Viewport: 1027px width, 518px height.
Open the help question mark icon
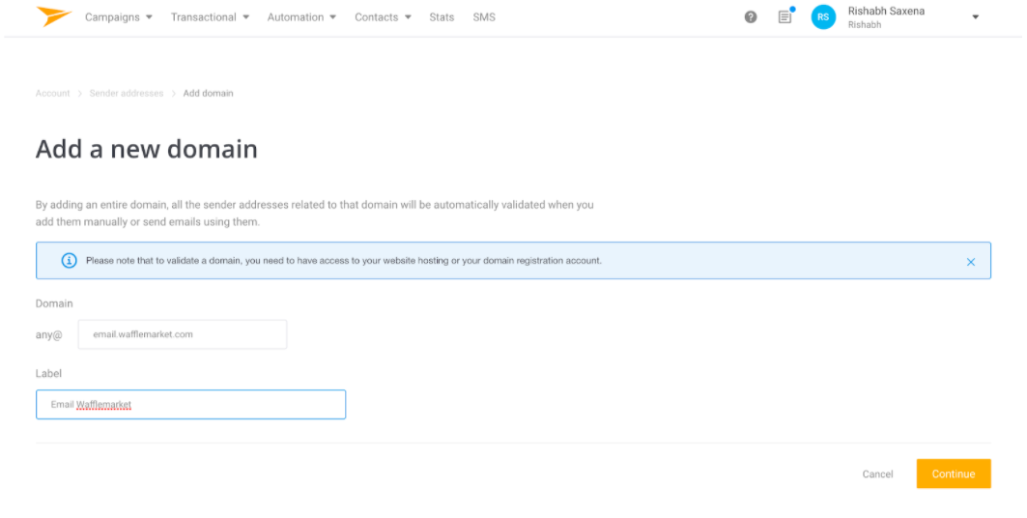[x=751, y=17]
